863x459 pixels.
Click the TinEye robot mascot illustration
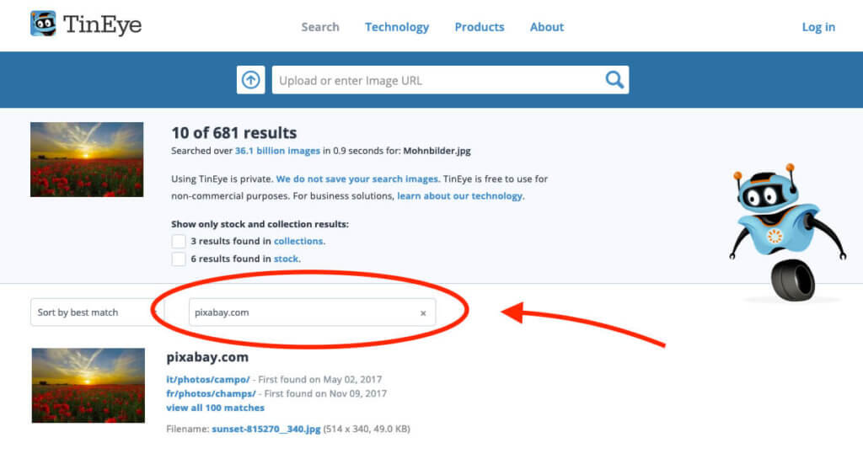(787, 232)
